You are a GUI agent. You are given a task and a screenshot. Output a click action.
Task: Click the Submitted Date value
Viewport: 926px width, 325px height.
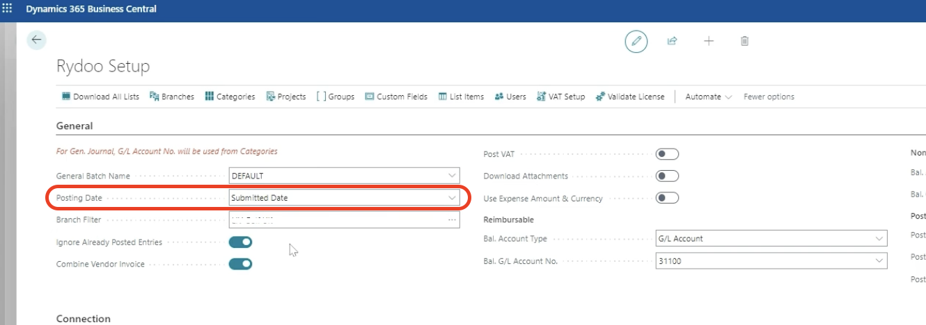[x=259, y=198]
